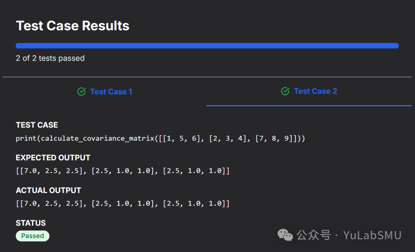Click the green checkmark icon beside Test Case 2

(x=285, y=91)
